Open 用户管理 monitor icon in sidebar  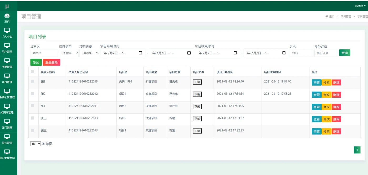point(7,46)
